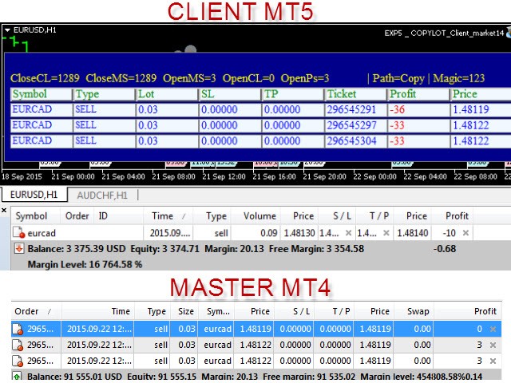Click Magic=123 text in COPYLOT panel

[x=459, y=78]
